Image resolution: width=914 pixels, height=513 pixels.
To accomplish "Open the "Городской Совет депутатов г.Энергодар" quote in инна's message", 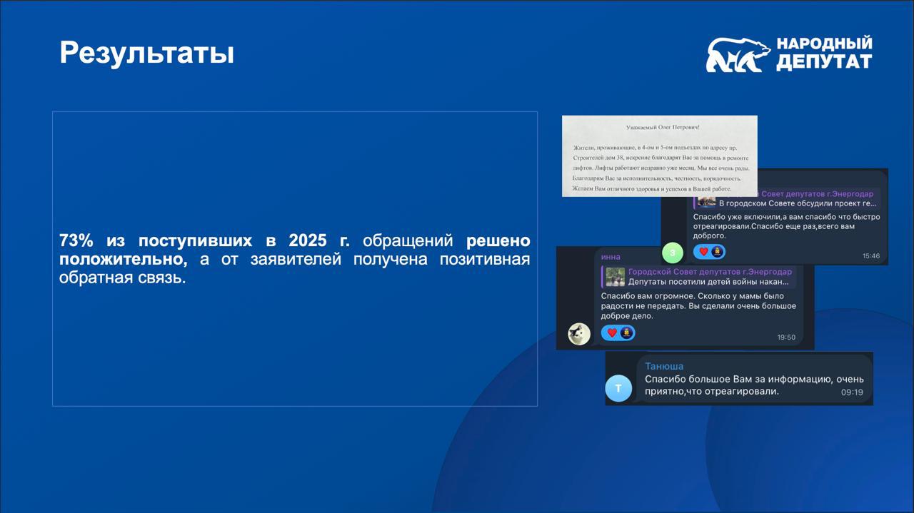I will pyautogui.click(x=710, y=272).
